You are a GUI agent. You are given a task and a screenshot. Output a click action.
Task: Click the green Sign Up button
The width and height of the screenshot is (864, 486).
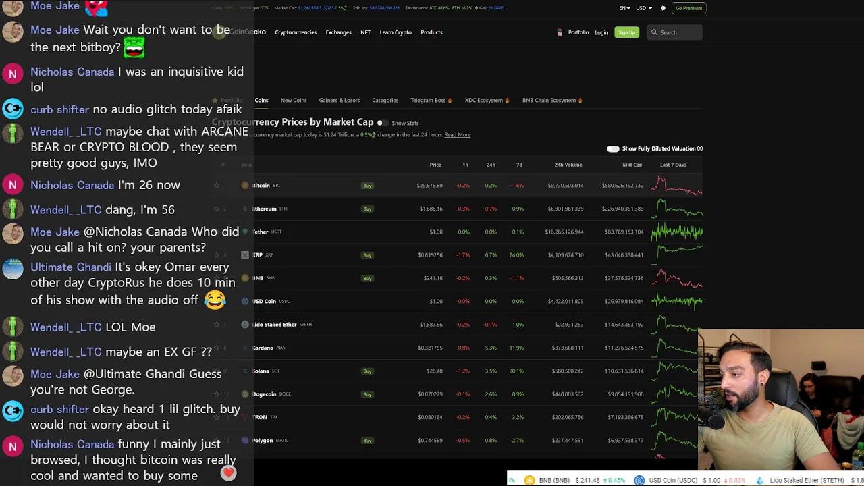tap(626, 32)
